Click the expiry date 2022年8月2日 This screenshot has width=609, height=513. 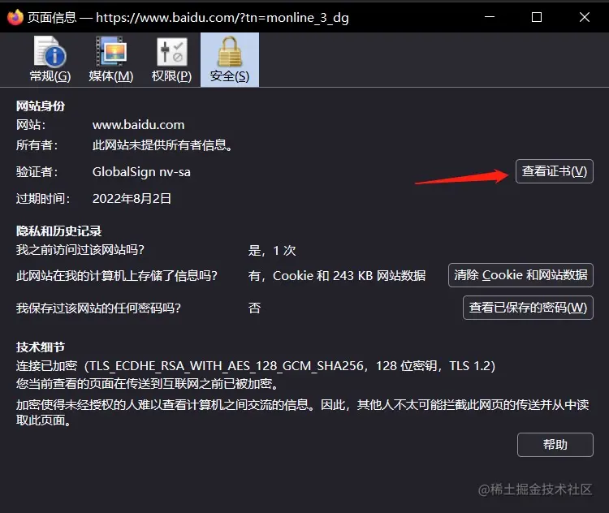click(132, 198)
